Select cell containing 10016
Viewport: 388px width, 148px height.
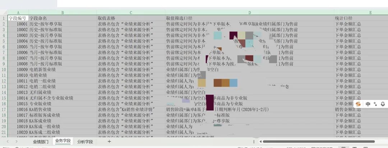click(x=18, y=109)
